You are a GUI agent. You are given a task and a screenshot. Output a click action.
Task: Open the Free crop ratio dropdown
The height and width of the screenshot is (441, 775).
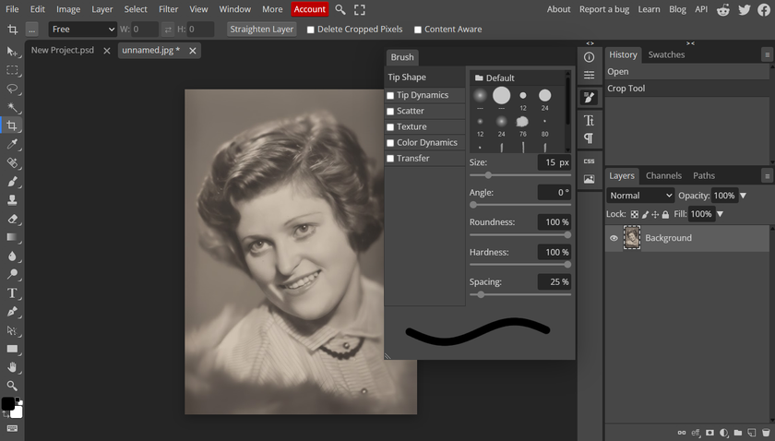pos(82,30)
